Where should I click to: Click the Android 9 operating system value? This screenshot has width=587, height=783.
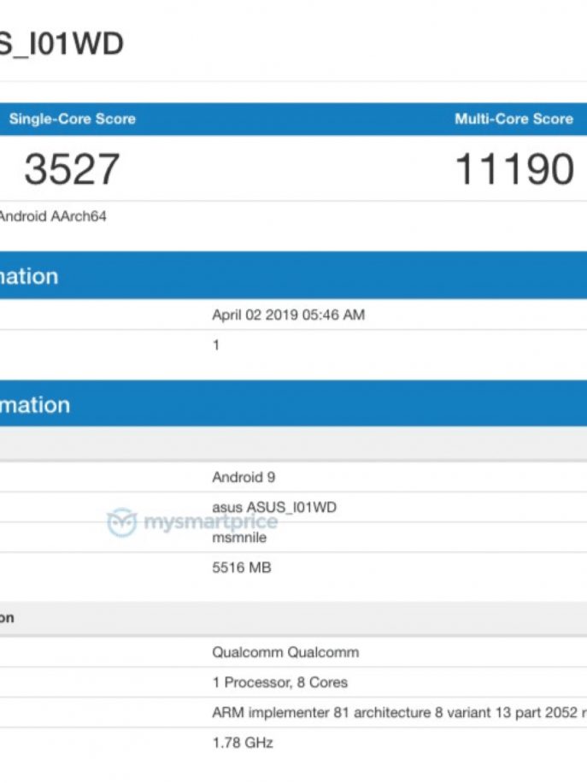tap(244, 477)
